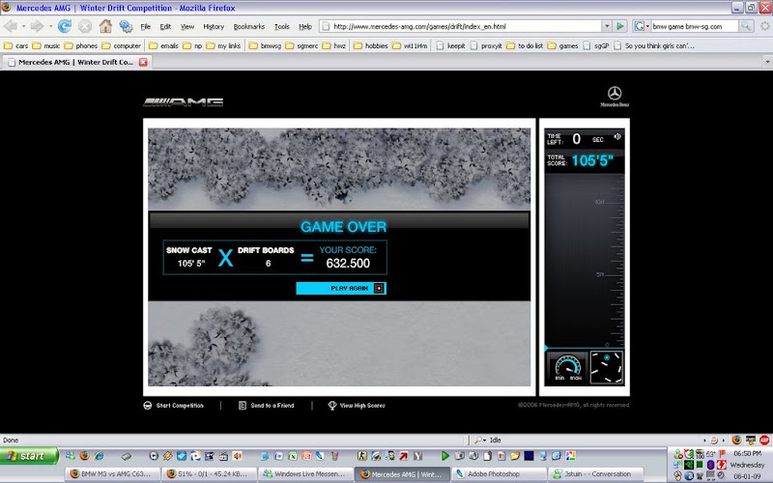Click the search box containing bmw game

click(x=694, y=26)
